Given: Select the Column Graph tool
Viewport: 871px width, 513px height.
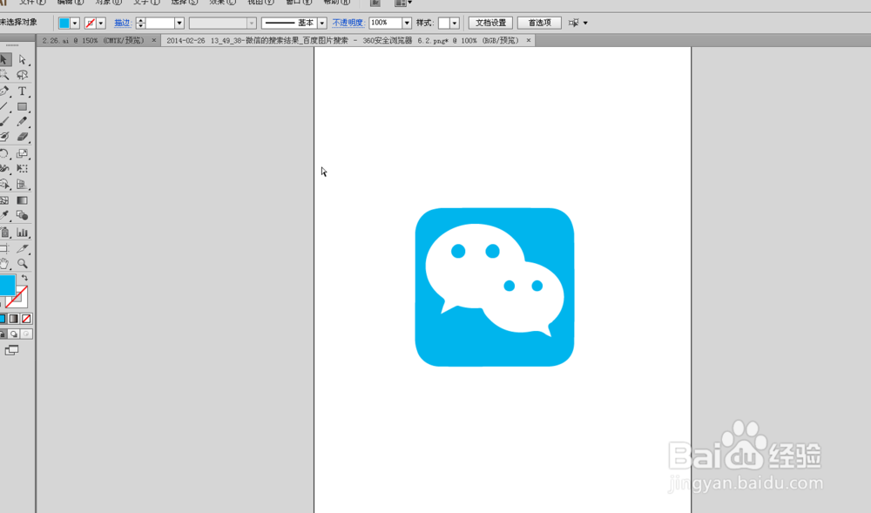Looking at the screenshot, I should [x=23, y=233].
